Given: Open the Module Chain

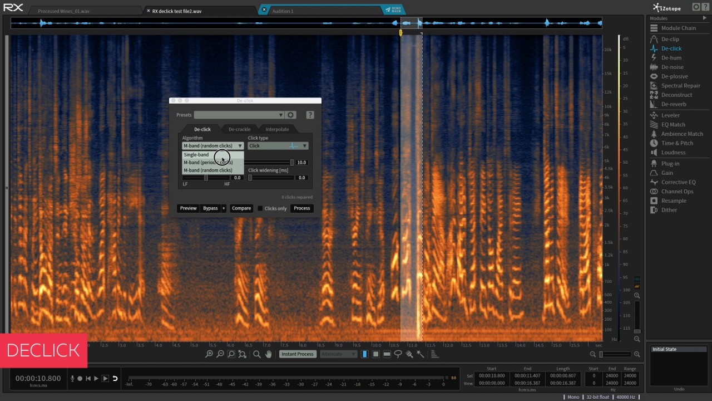Looking at the screenshot, I should 678,28.
